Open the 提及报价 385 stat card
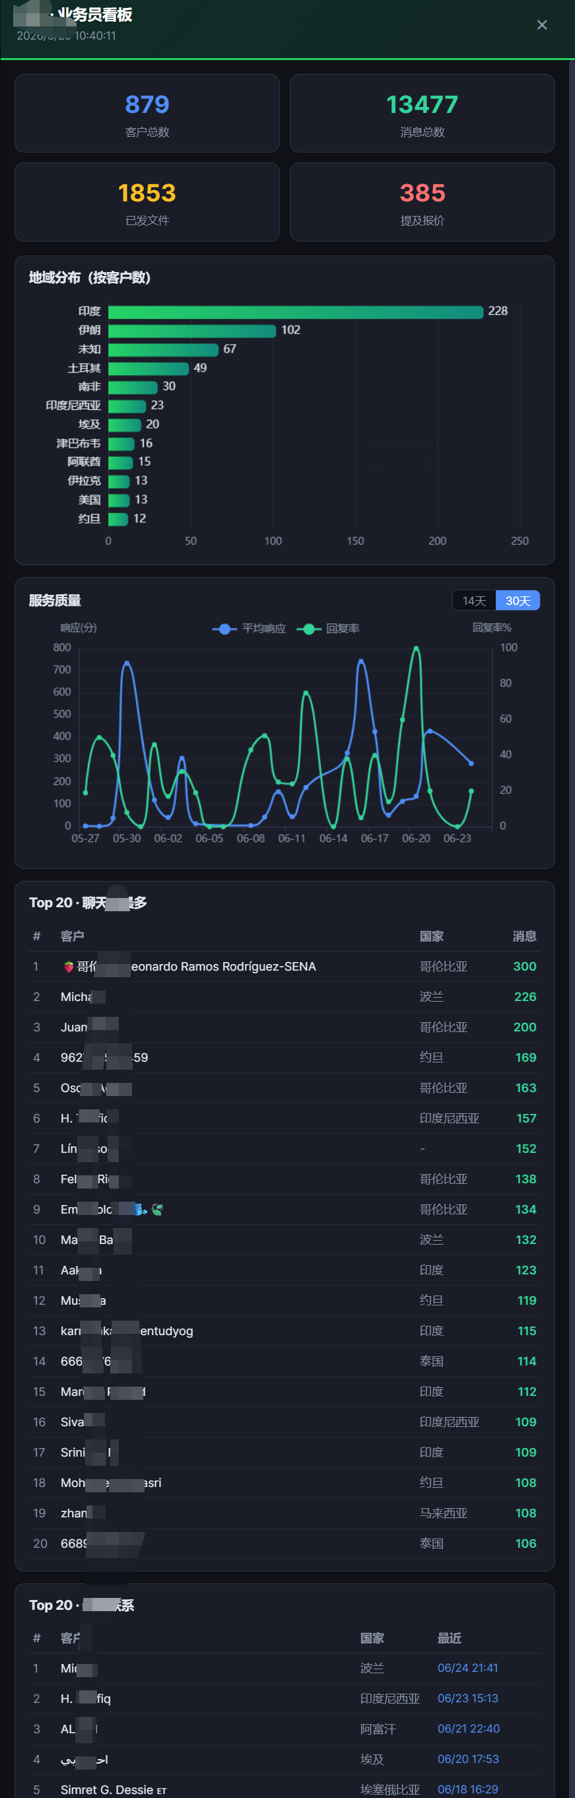575x1798 pixels. tap(423, 201)
